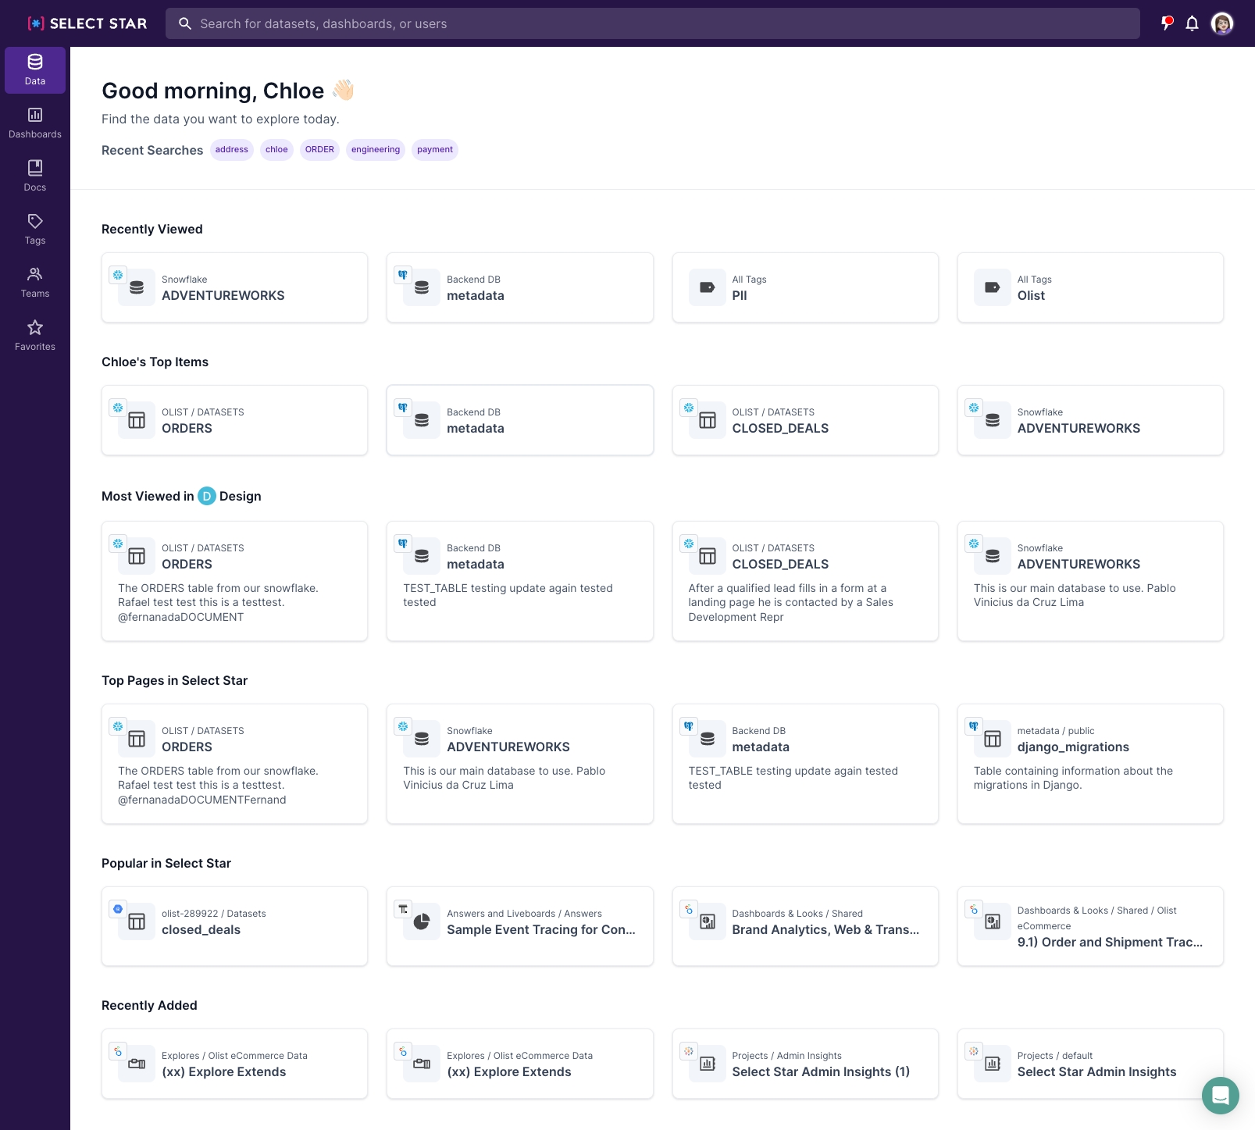Open the Design team link in Most Viewed
The width and height of the screenshot is (1255, 1130).
[230, 496]
